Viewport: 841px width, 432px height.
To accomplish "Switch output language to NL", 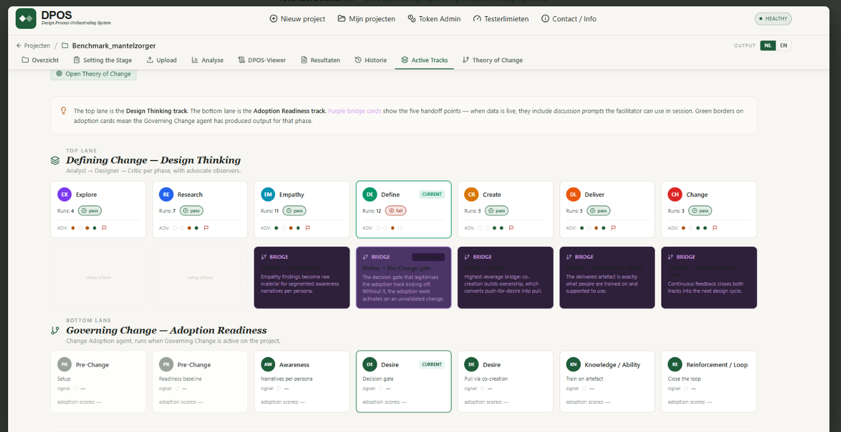I will click(x=768, y=46).
